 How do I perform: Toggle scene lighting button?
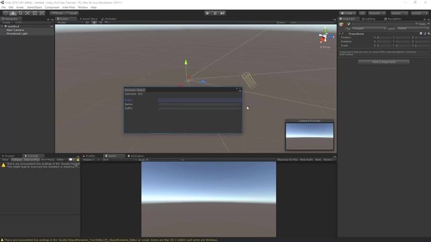point(94,22)
